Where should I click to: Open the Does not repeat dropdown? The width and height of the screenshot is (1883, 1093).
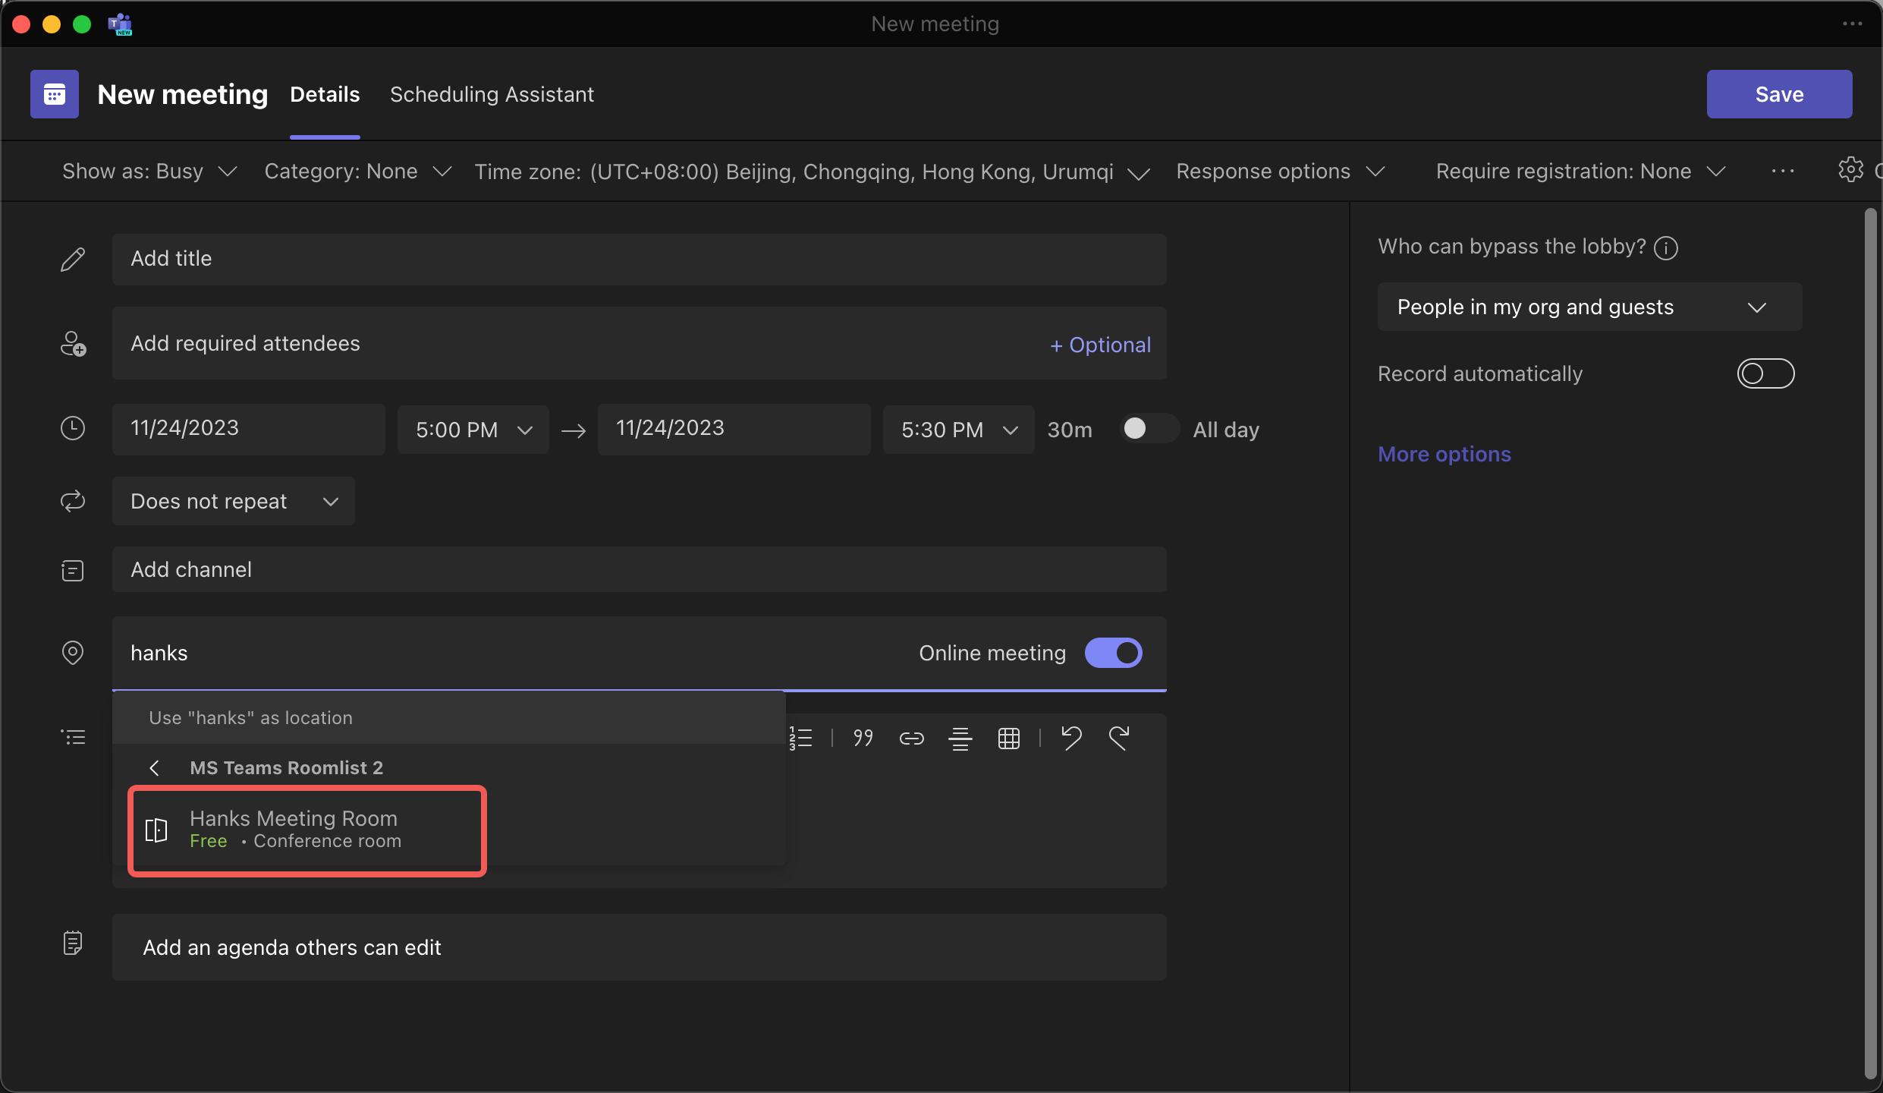click(234, 501)
